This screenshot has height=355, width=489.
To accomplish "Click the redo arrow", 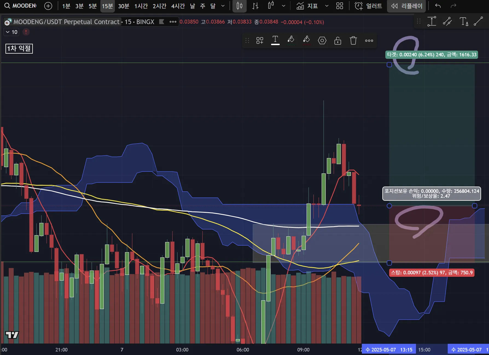I will click(453, 6).
